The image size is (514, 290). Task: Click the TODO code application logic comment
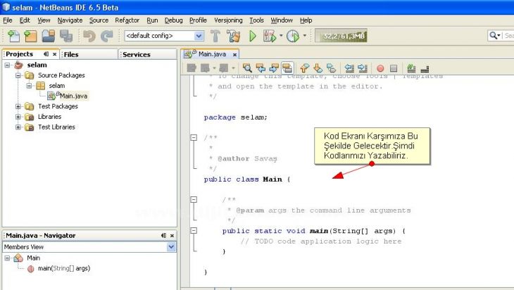click(321, 241)
